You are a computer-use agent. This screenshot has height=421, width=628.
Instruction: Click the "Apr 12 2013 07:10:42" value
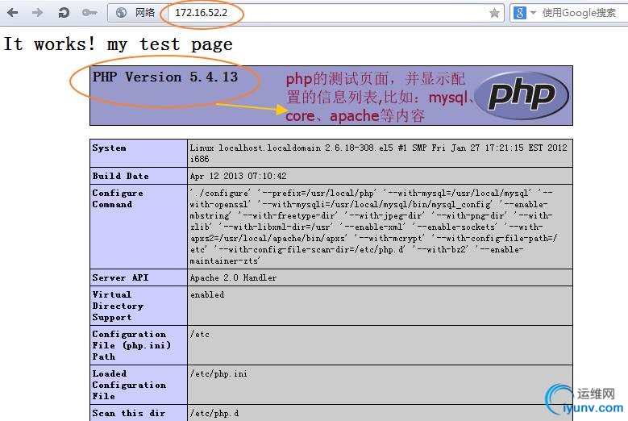[239, 176]
